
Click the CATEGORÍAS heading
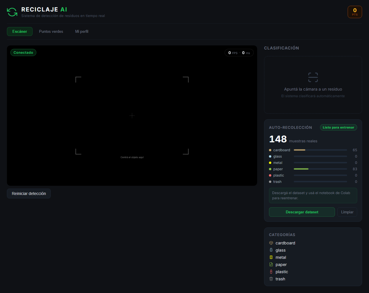(282, 235)
